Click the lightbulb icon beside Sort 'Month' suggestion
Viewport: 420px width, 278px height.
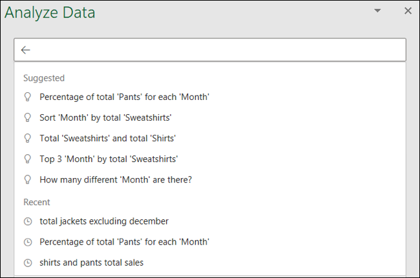(x=27, y=117)
